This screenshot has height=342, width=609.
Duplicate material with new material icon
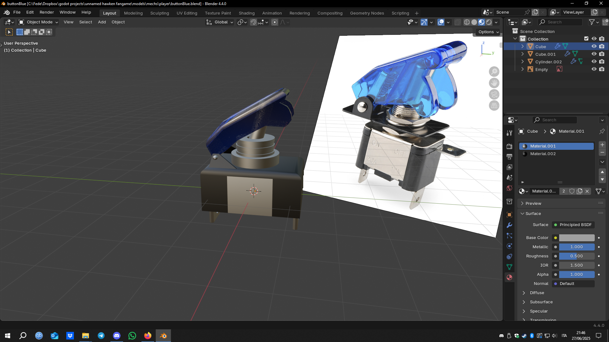580,191
